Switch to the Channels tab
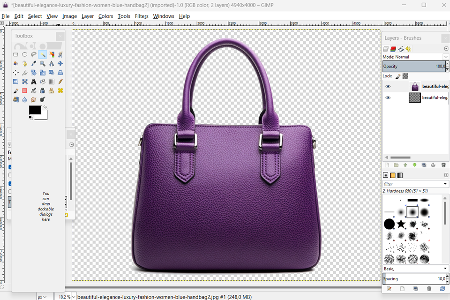 click(393, 49)
